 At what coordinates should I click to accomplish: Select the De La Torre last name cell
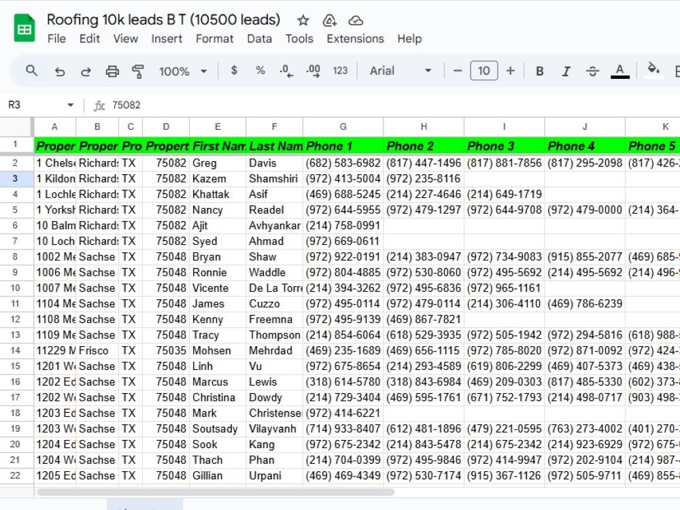tap(275, 288)
